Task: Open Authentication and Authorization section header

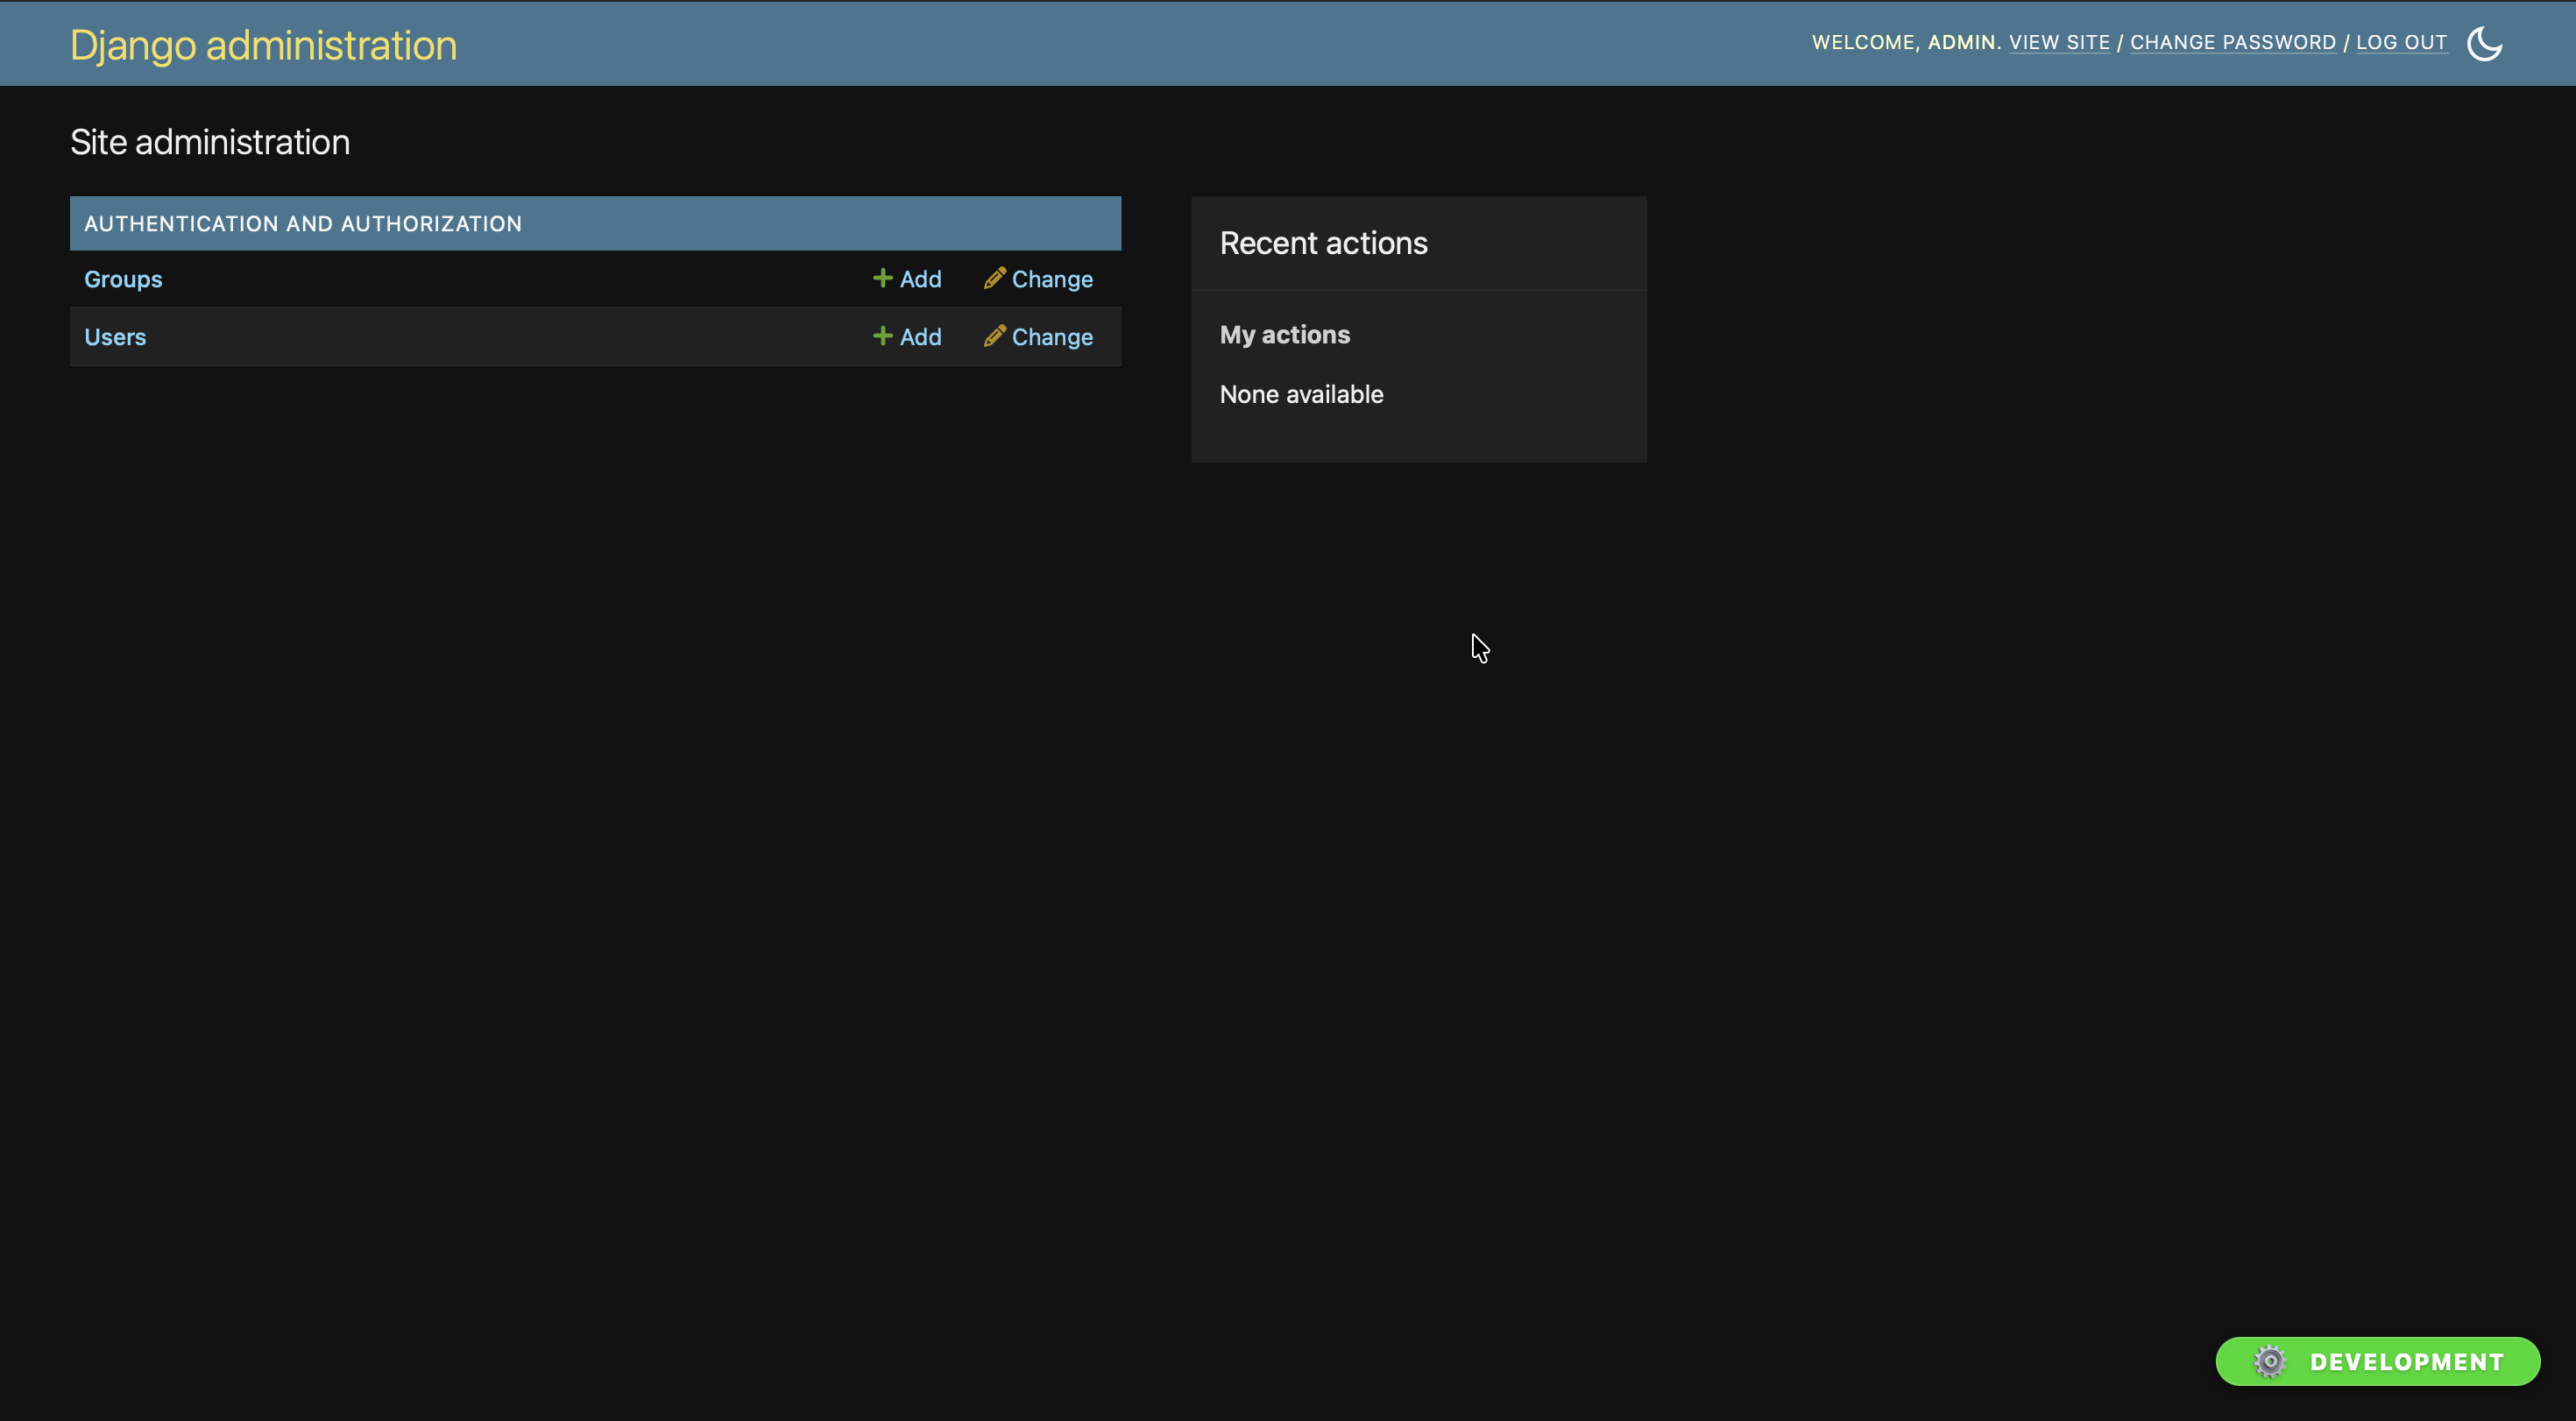Action: point(303,224)
